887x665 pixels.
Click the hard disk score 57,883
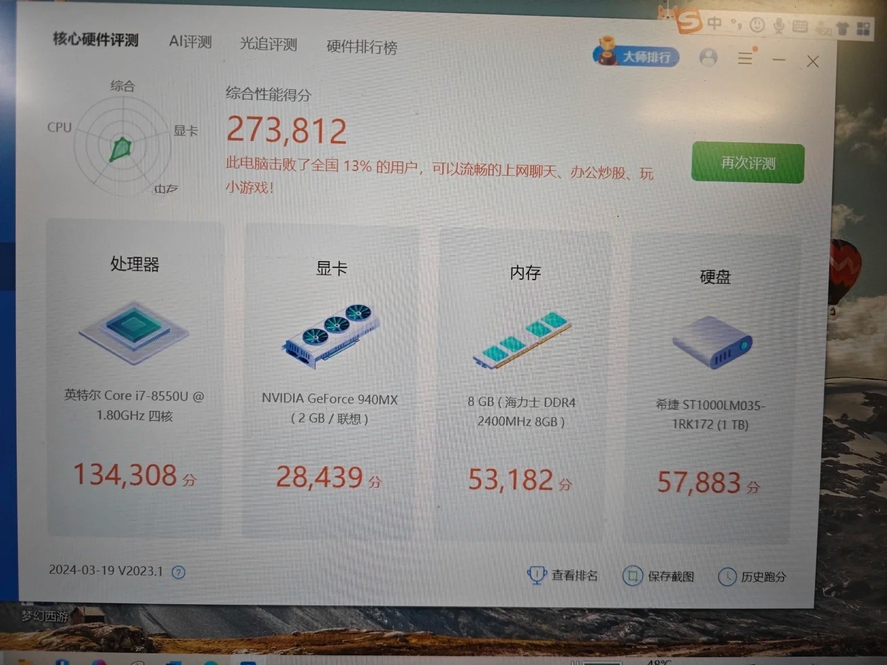pos(708,483)
